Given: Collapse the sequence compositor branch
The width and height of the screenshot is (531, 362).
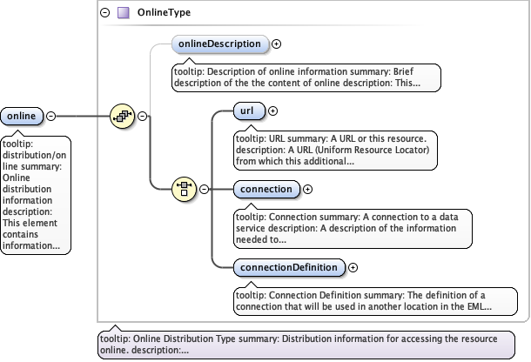Looking at the screenshot, I should 142,116.
